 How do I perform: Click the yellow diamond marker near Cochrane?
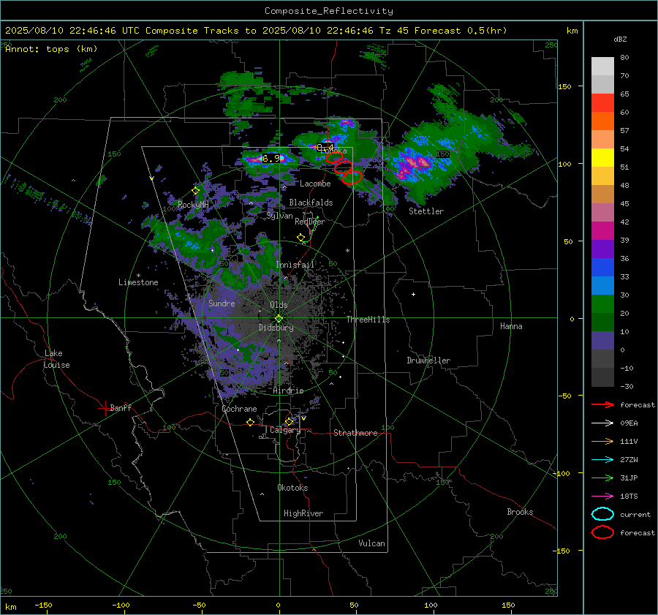[251, 422]
